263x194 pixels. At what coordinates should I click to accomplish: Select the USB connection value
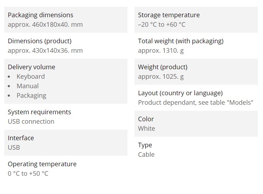pos(31,122)
